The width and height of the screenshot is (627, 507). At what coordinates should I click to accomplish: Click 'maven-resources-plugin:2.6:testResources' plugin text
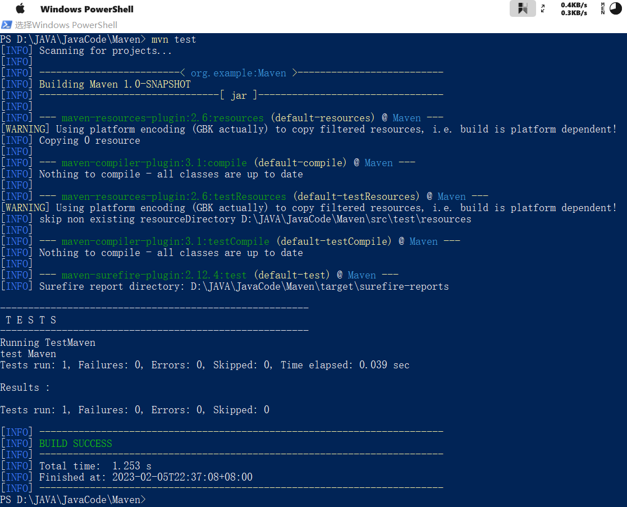tap(174, 197)
